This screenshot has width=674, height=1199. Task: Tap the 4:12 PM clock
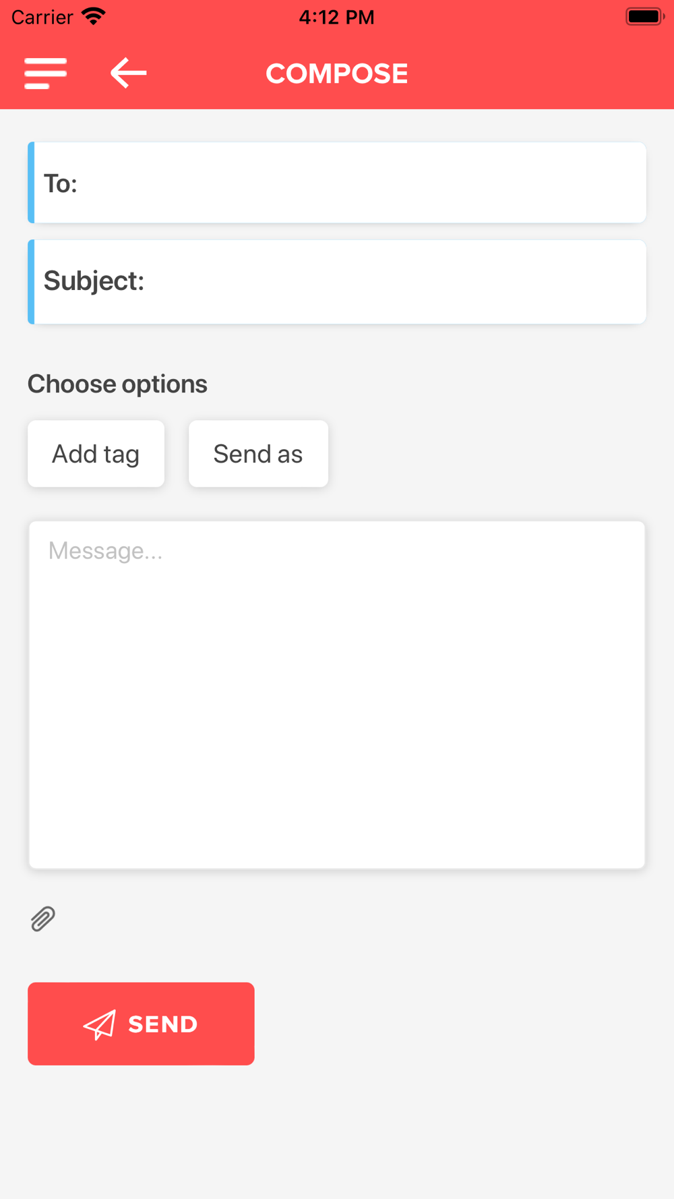pos(336,17)
